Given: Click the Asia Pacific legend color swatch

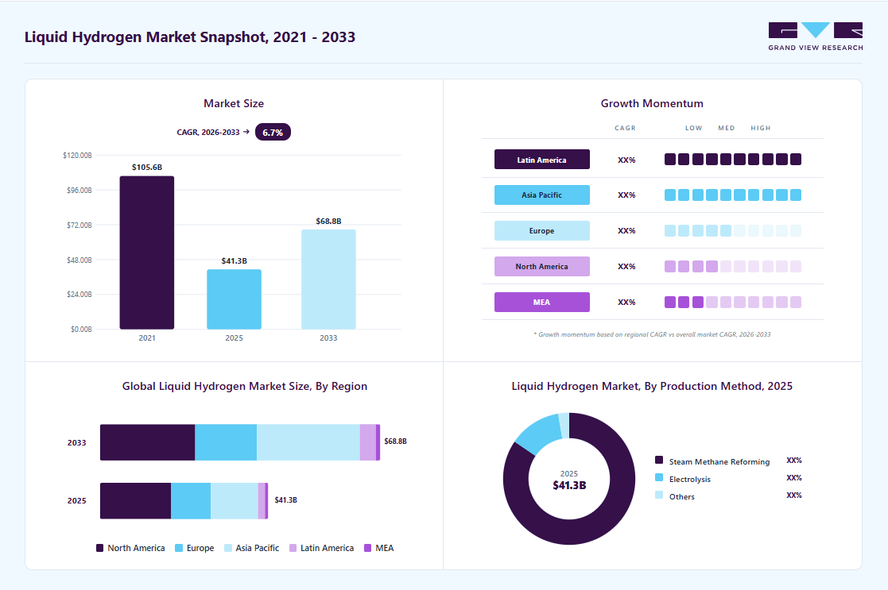Looking at the screenshot, I should coord(228,548).
